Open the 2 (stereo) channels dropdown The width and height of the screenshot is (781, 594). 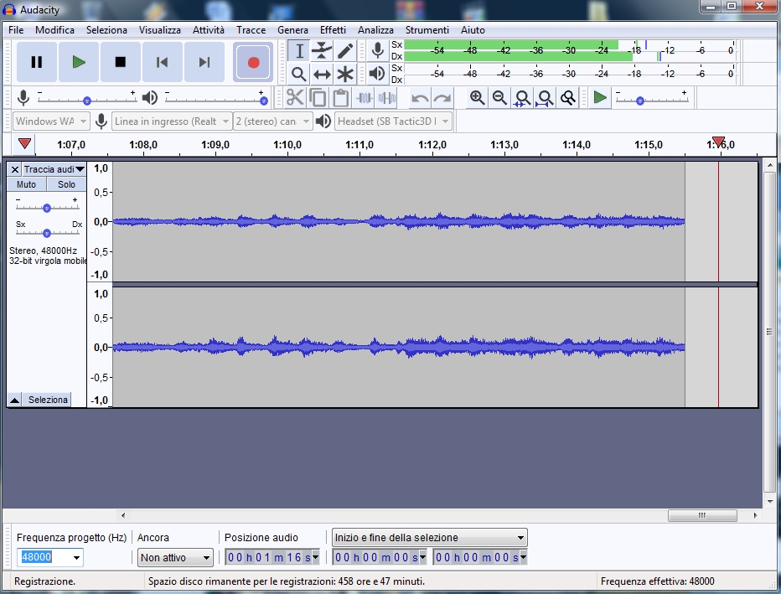(x=272, y=121)
